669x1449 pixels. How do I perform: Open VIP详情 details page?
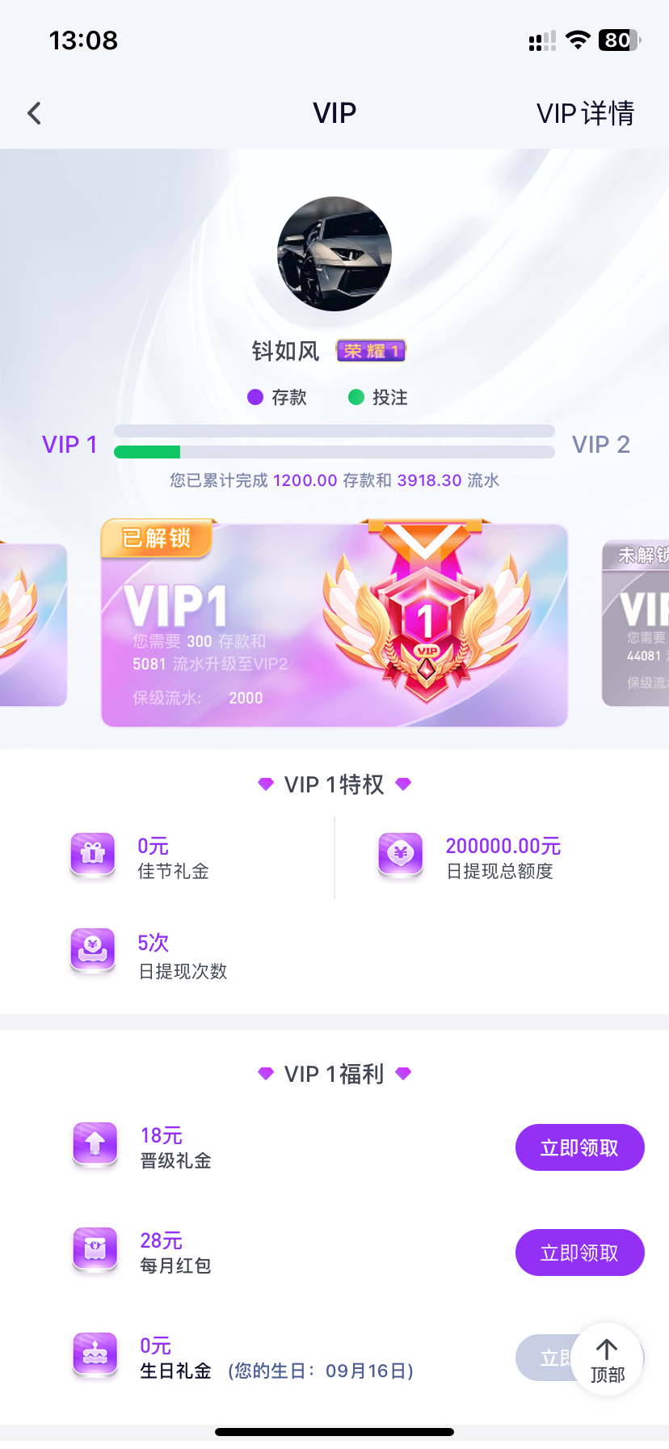[x=585, y=113]
